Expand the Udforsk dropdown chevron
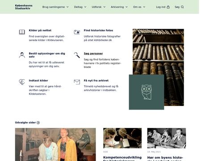 [x=105, y=7]
